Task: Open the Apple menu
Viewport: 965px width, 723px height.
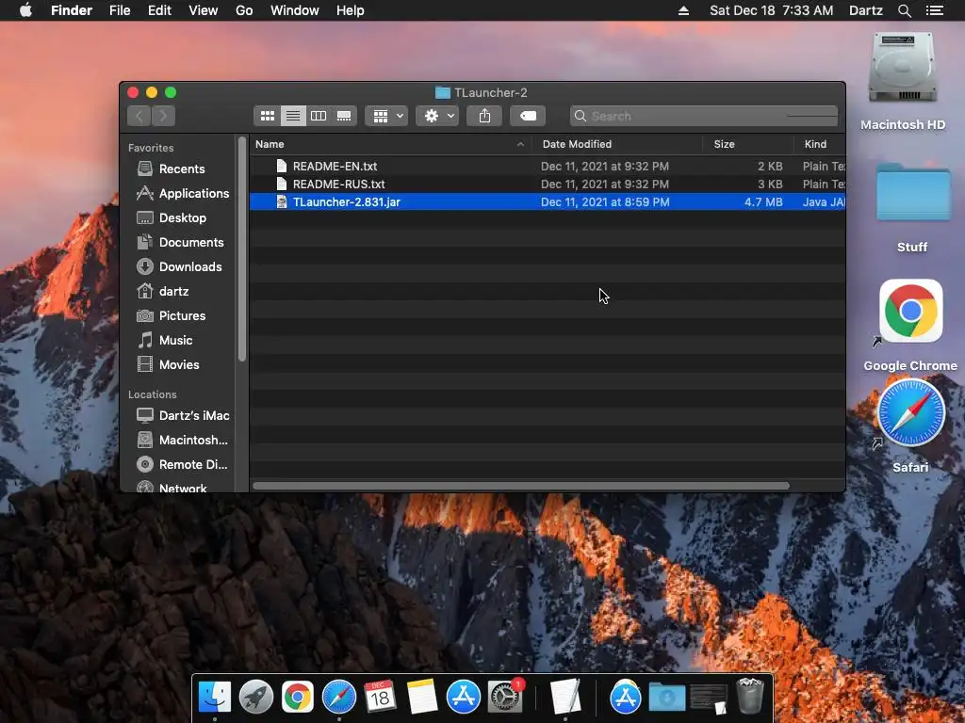Action: click(x=25, y=10)
